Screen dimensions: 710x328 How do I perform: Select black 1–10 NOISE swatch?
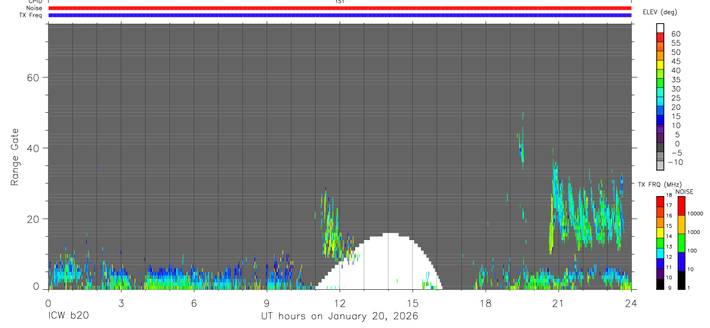pos(681,280)
